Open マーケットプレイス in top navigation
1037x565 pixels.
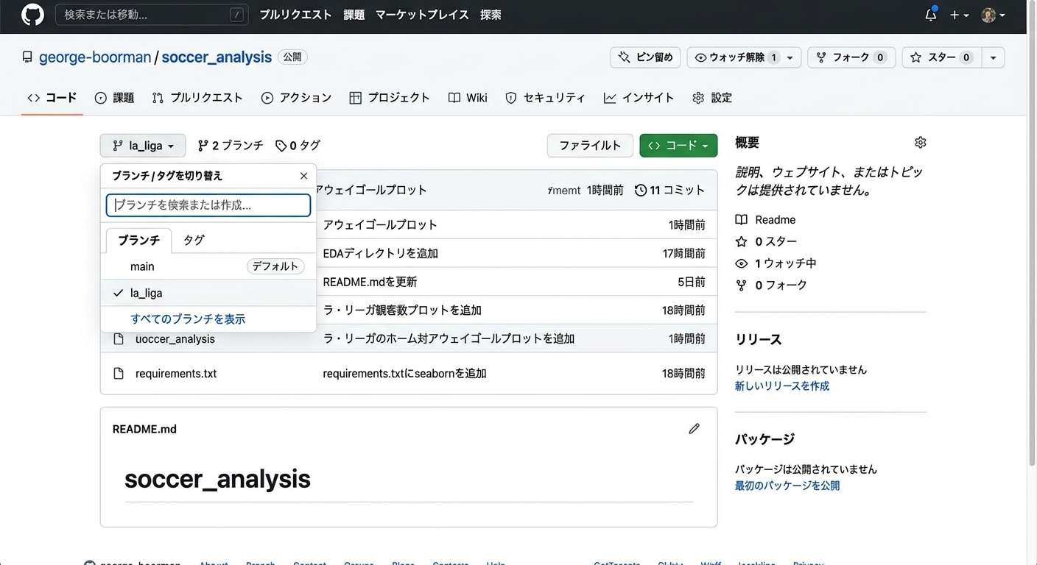click(x=422, y=15)
